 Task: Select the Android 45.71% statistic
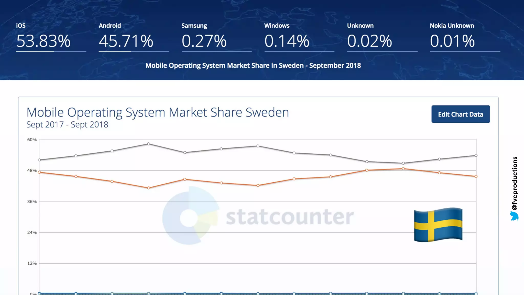(x=126, y=41)
